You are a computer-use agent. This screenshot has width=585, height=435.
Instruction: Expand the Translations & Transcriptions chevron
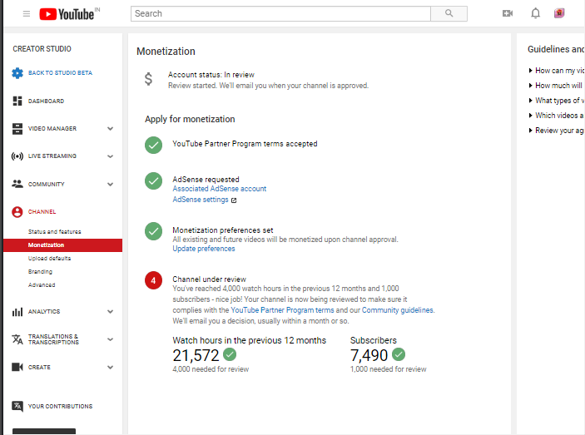pos(110,339)
